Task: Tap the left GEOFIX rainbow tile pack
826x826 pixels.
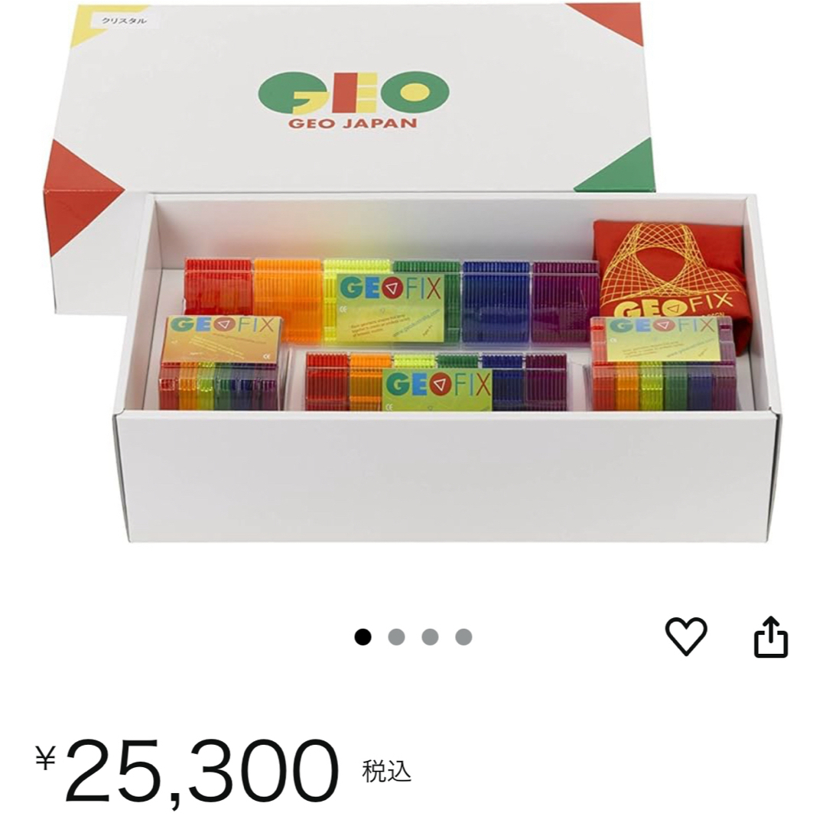Action: [223, 363]
